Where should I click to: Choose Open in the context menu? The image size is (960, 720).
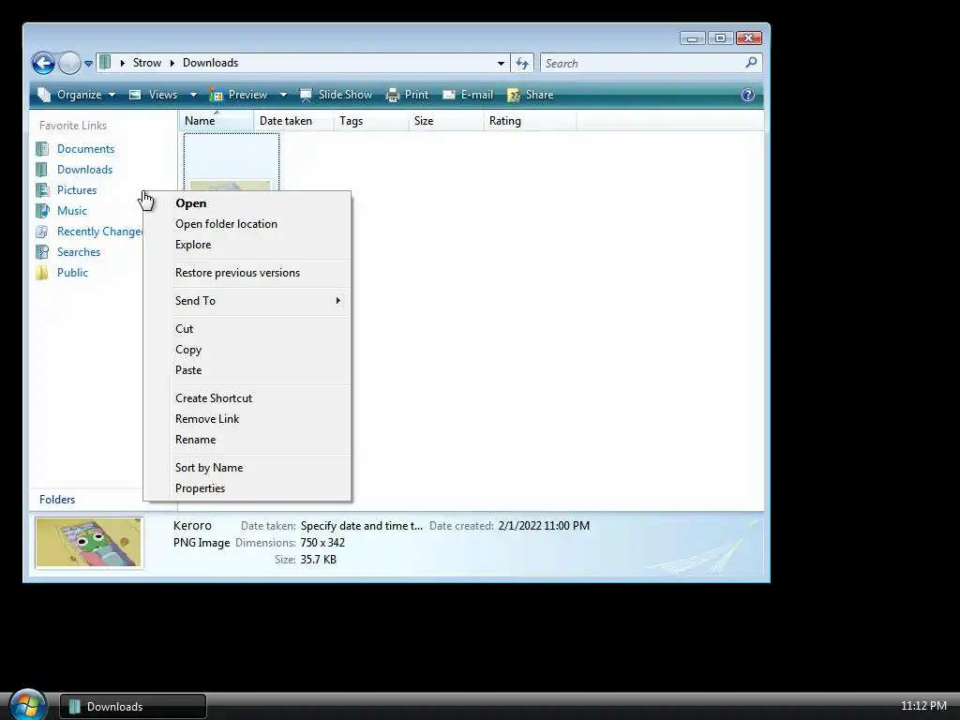click(x=247, y=203)
